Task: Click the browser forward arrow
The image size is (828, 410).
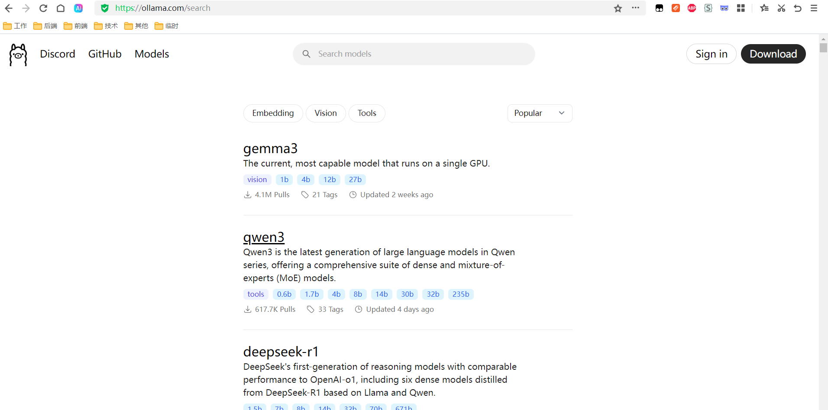Action: [x=26, y=8]
